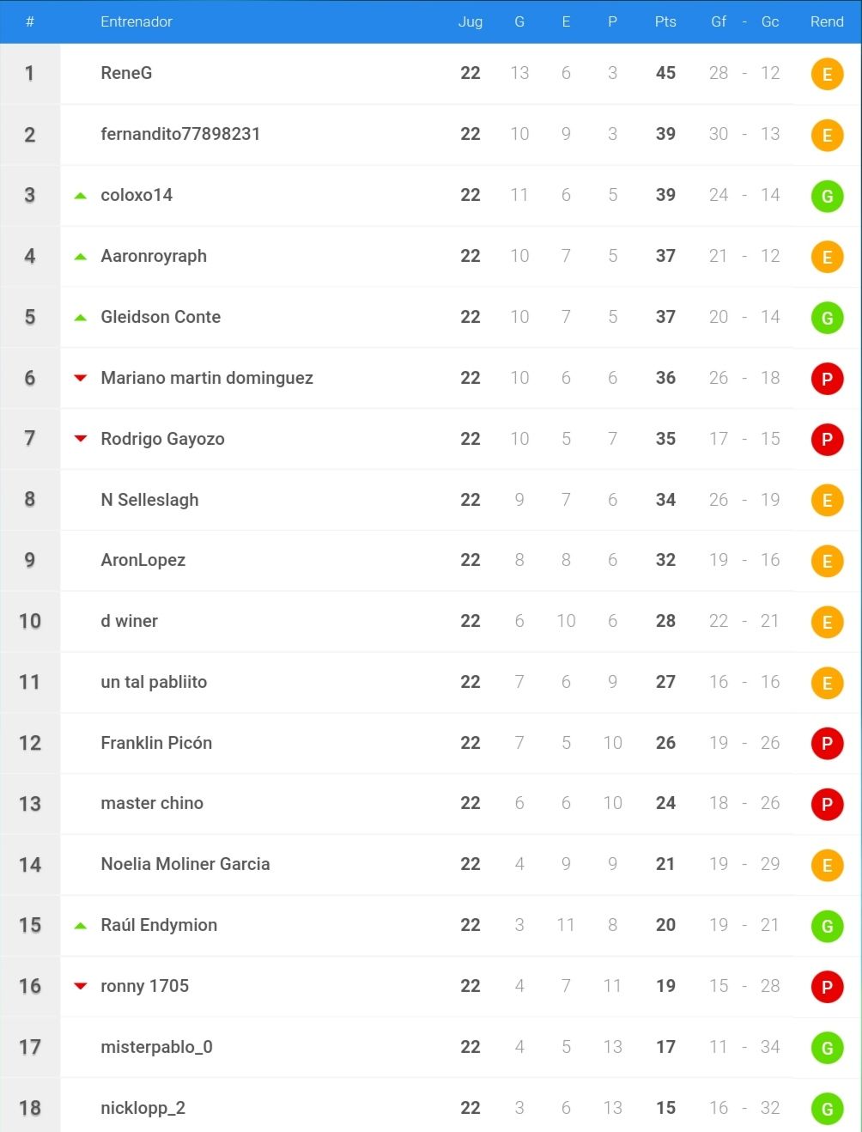Click the Entrenador column header
862x1132 pixels.
pyautogui.click(x=137, y=21)
